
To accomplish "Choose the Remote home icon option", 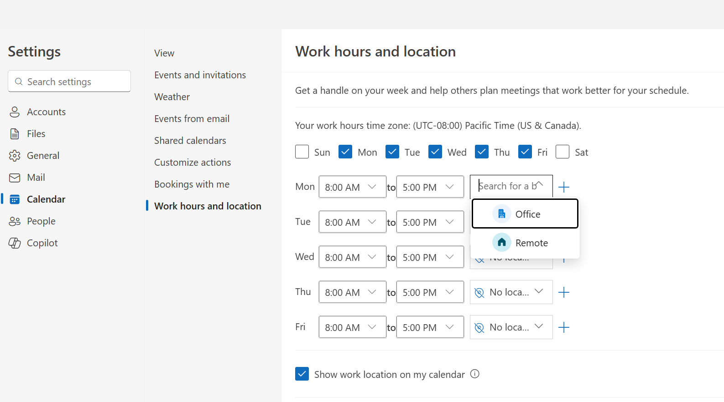I will tap(501, 243).
